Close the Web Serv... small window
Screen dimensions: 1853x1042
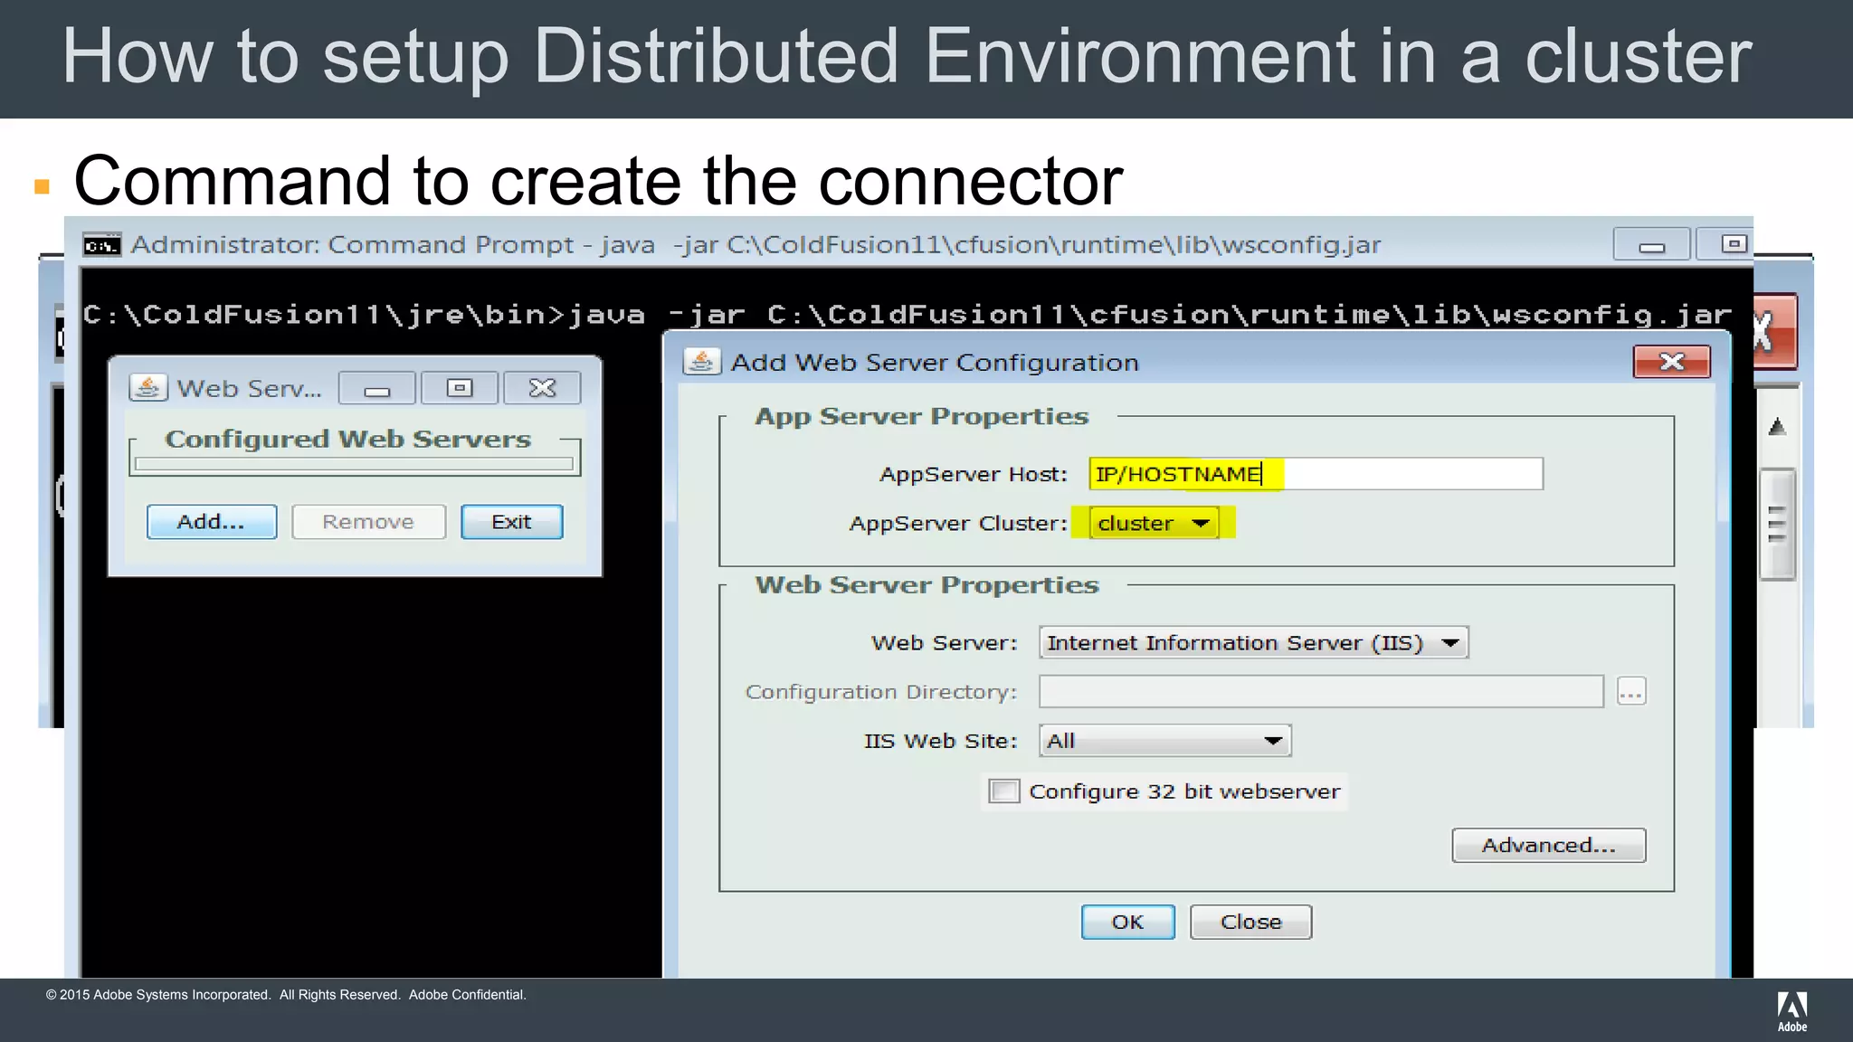(542, 388)
